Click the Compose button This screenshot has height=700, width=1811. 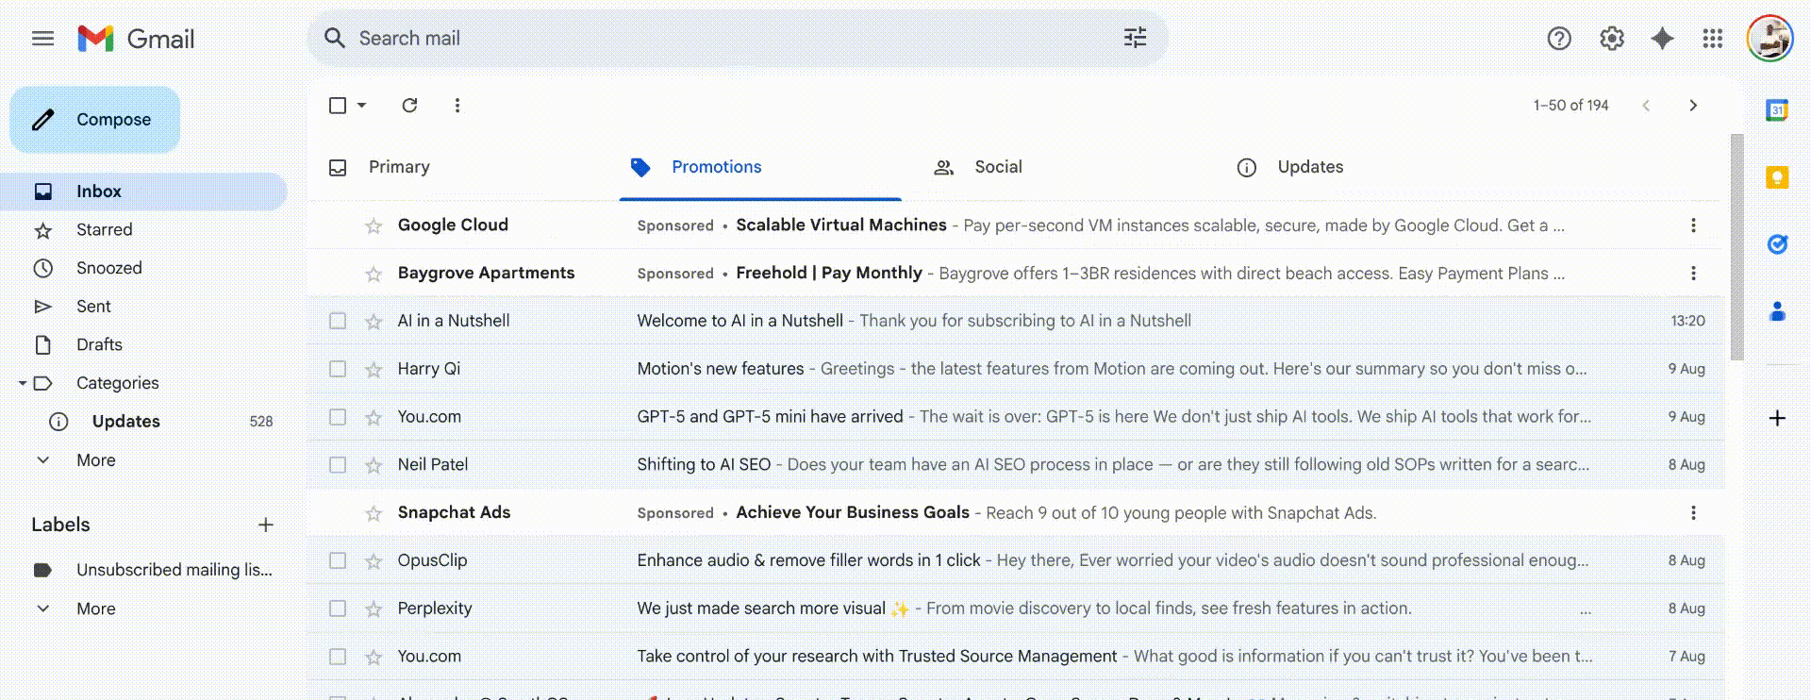coord(94,120)
